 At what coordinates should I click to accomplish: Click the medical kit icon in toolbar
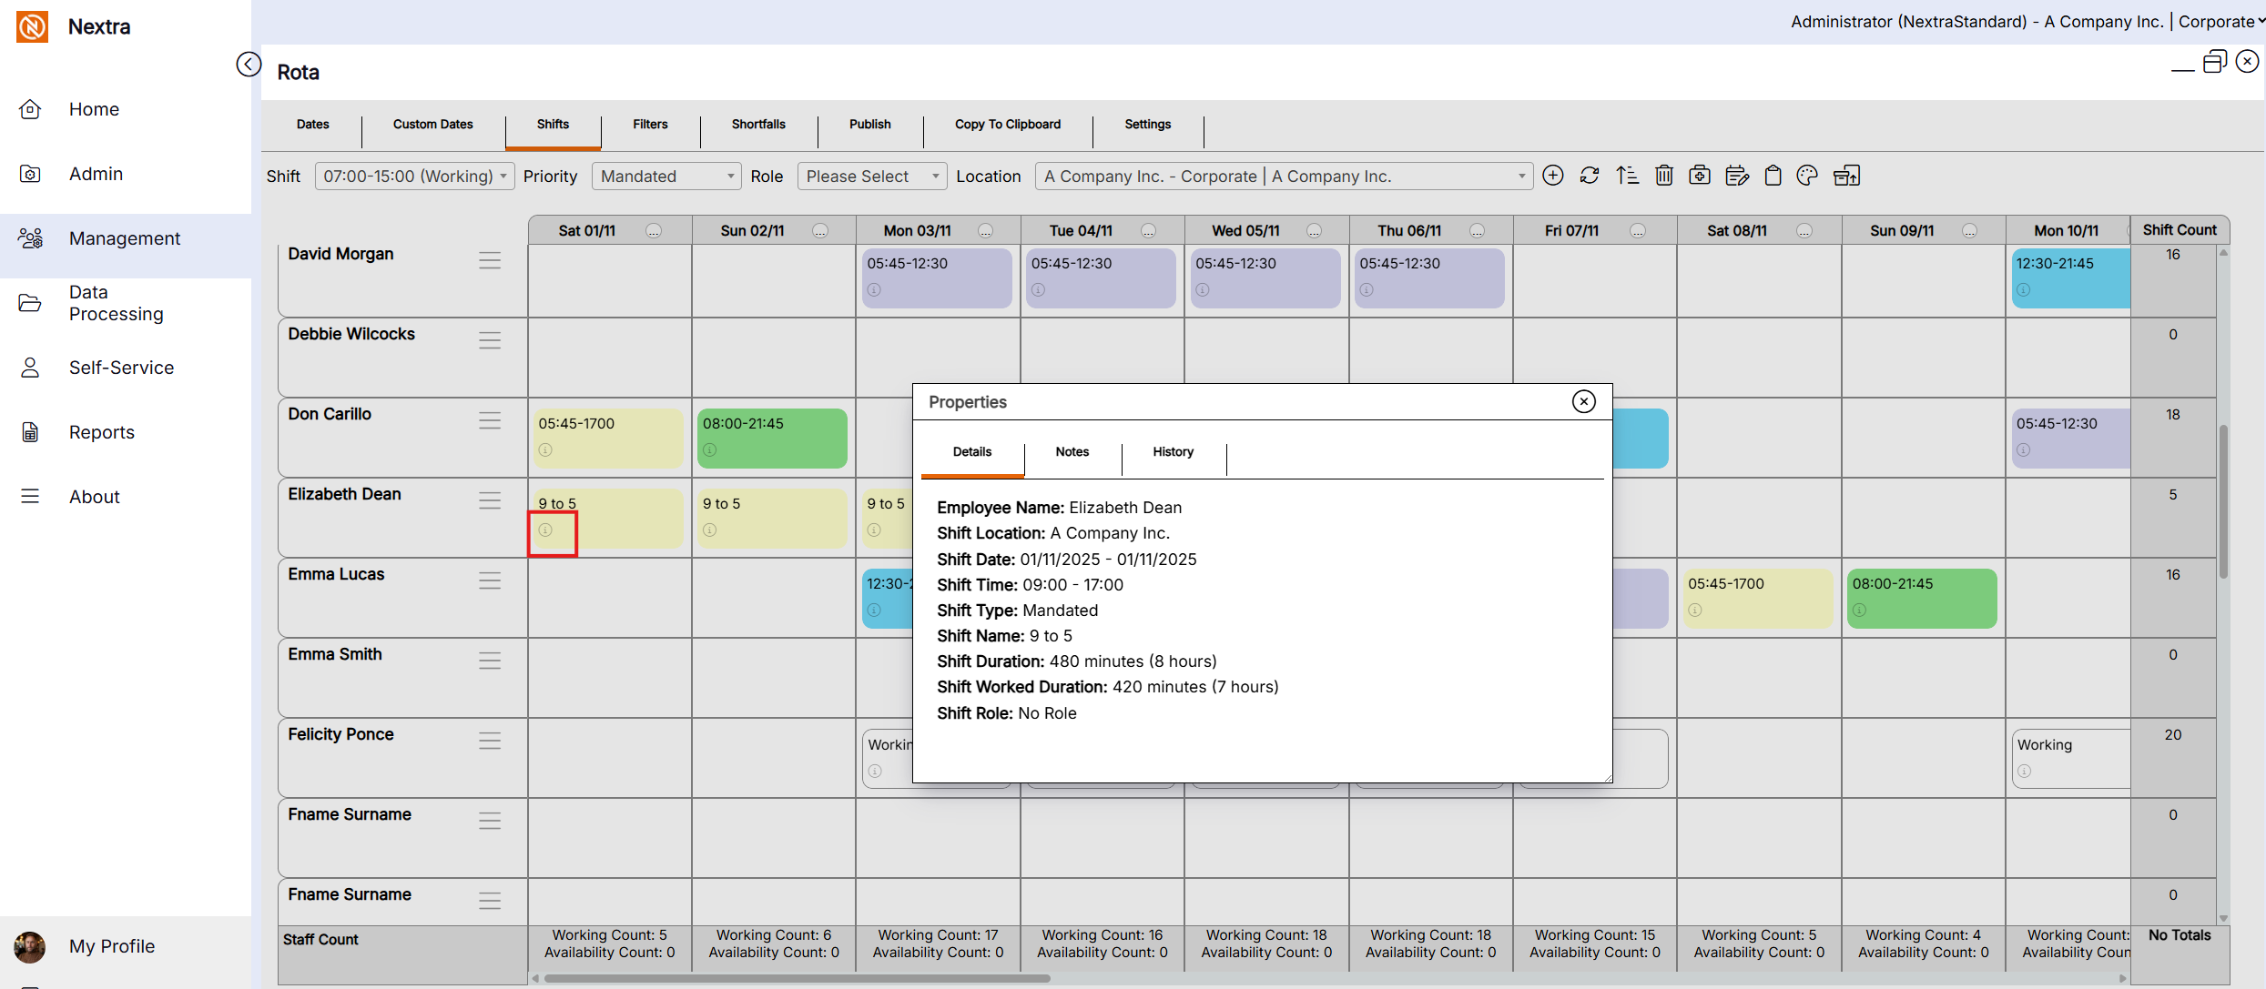[1700, 176]
